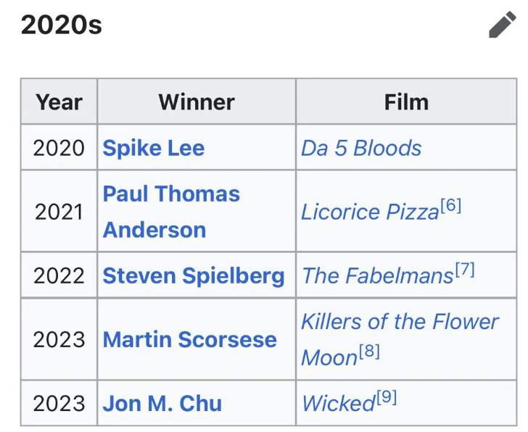528x432 pixels.
Task: Open the Spike Lee link
Action: pyautogui.click(x=154, y=148)
